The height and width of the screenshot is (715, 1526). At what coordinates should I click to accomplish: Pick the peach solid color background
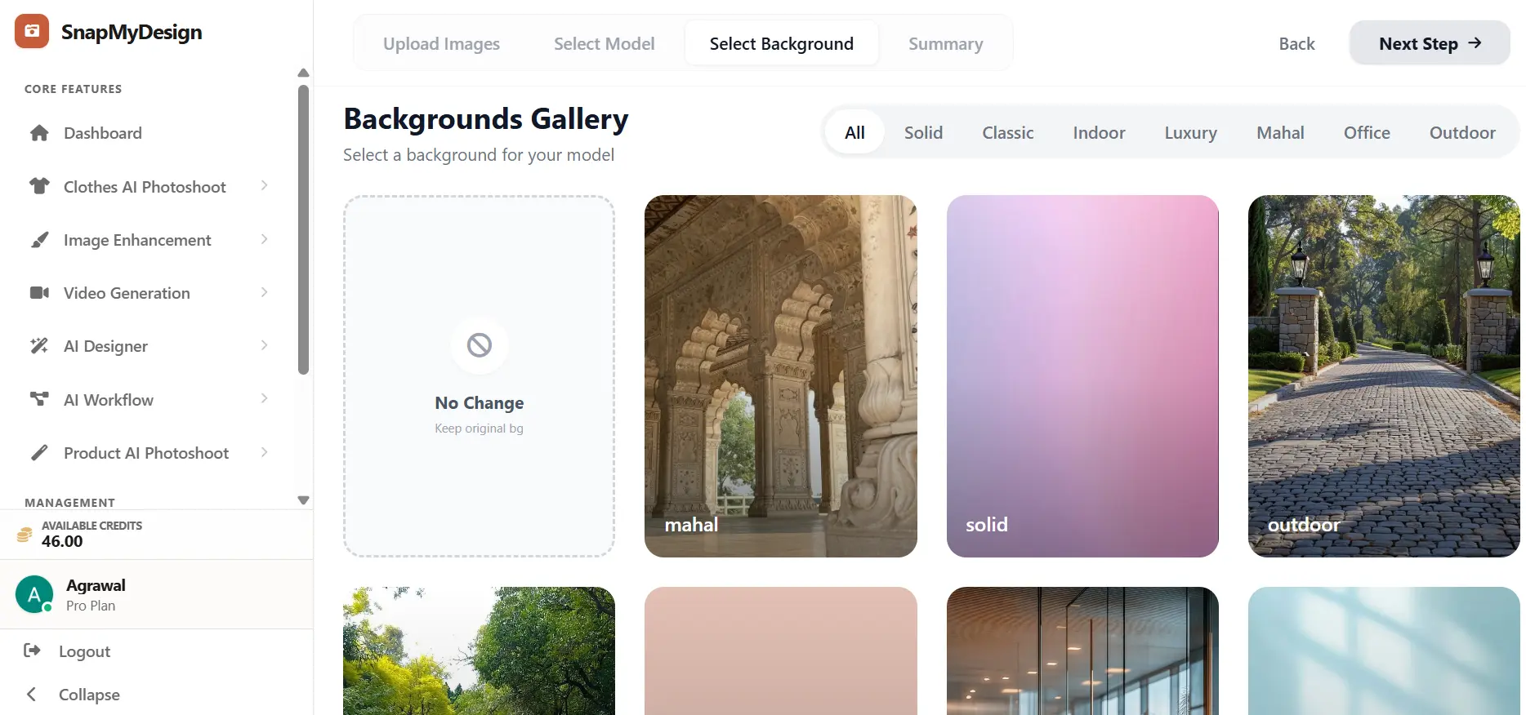pos(781,651)
